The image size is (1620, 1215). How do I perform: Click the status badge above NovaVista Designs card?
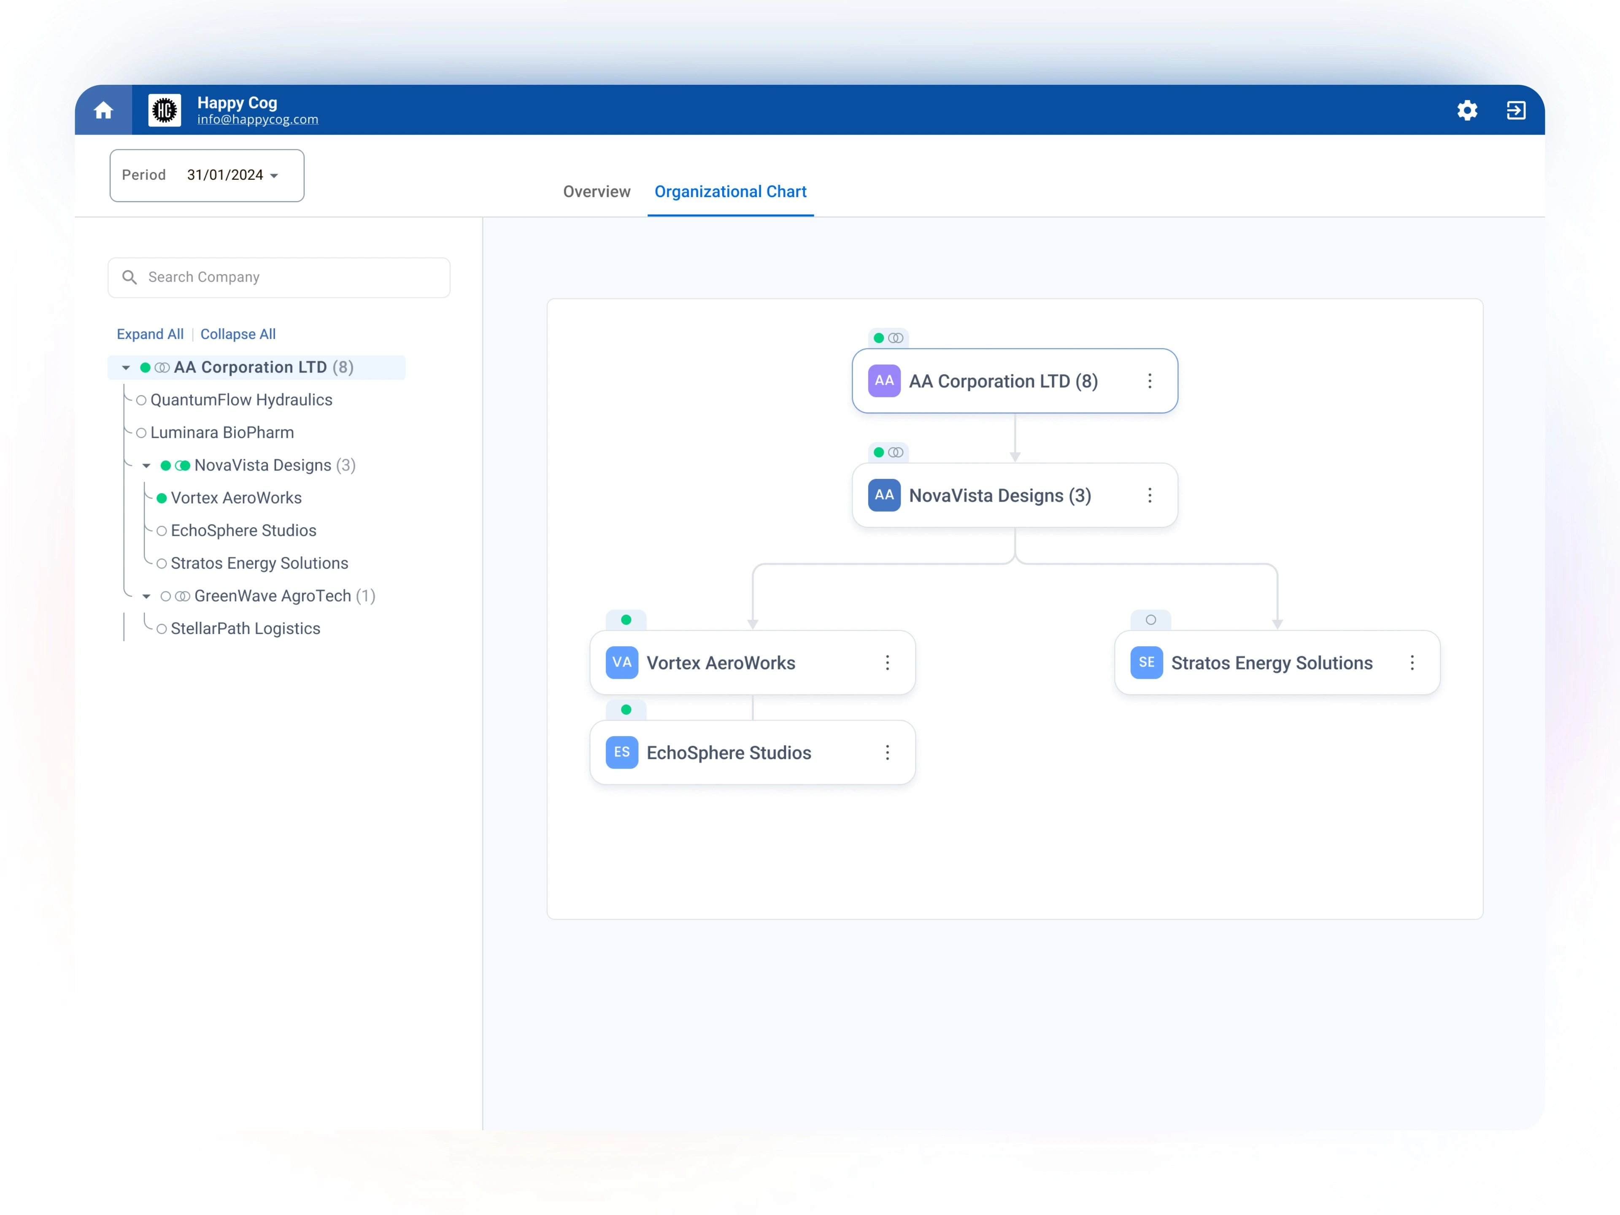tap(888, 452)
